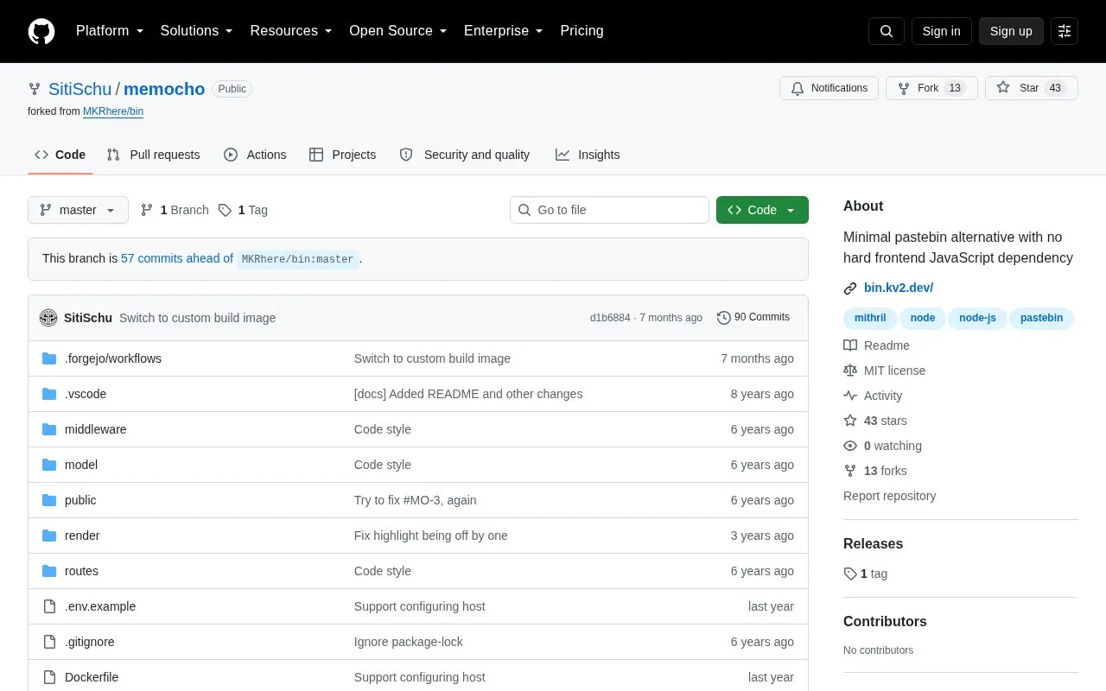Screen dimensions: 1106x691
Task: Click the .env.example file icon
Action: pos(49,606)
